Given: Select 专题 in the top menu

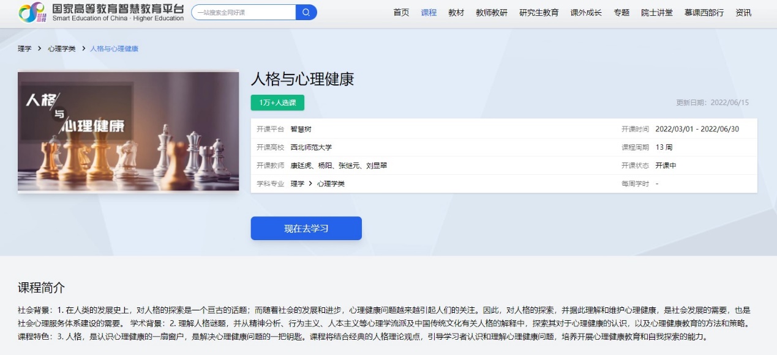Looking at the screenshot, I should [x=621, y=13].
